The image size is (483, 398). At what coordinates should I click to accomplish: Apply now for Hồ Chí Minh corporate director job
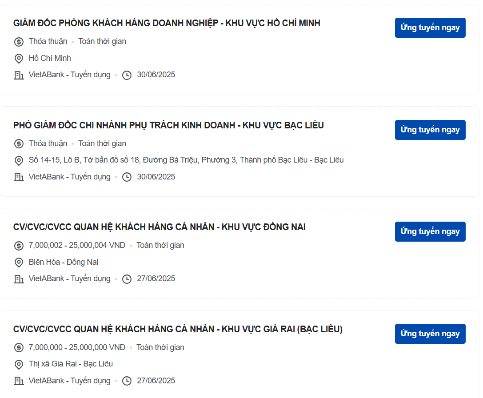430,28
